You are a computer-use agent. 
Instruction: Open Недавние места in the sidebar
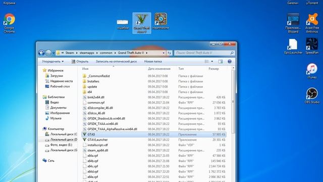[59, 81]
